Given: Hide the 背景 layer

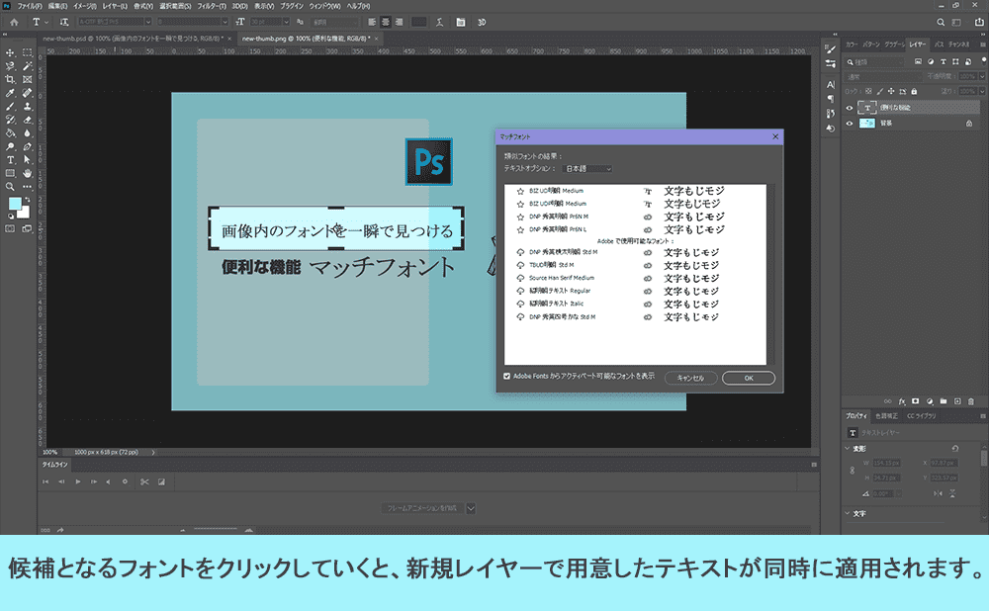Looking at the screenshot, I should click(850, 123).
